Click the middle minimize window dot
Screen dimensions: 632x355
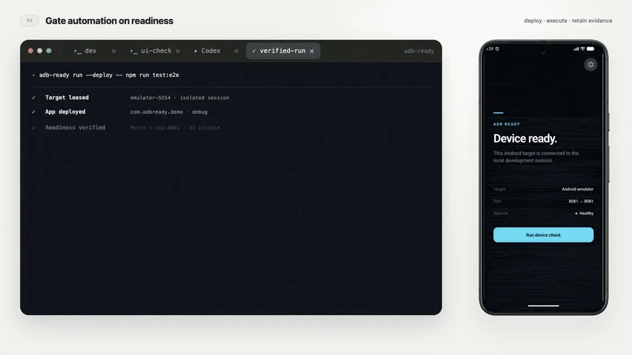(x=39, y=51)
